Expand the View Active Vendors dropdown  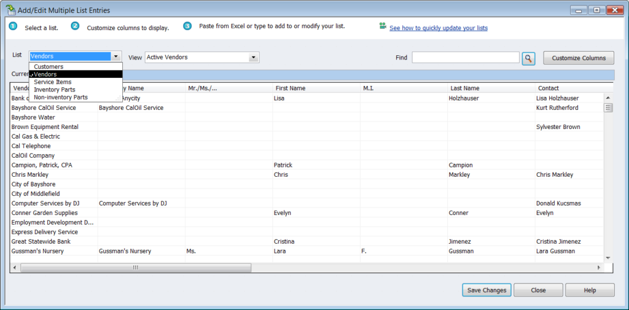253,58
